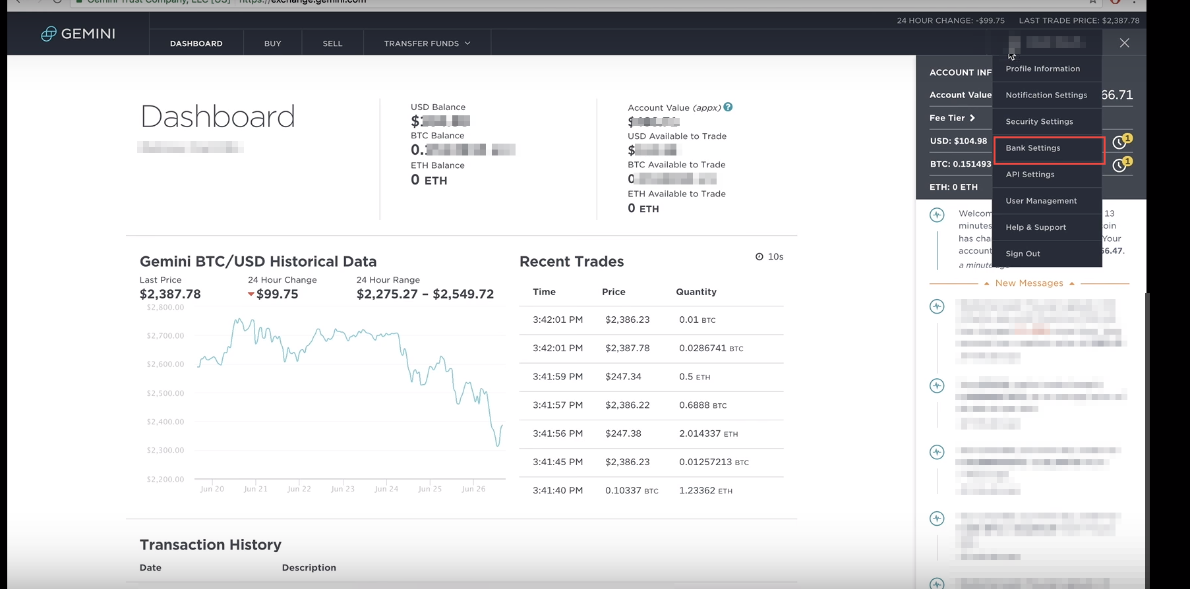Click the 2.014337 ETH quantity cell
Screen dimensions: 1190x589
coord(708,434)
